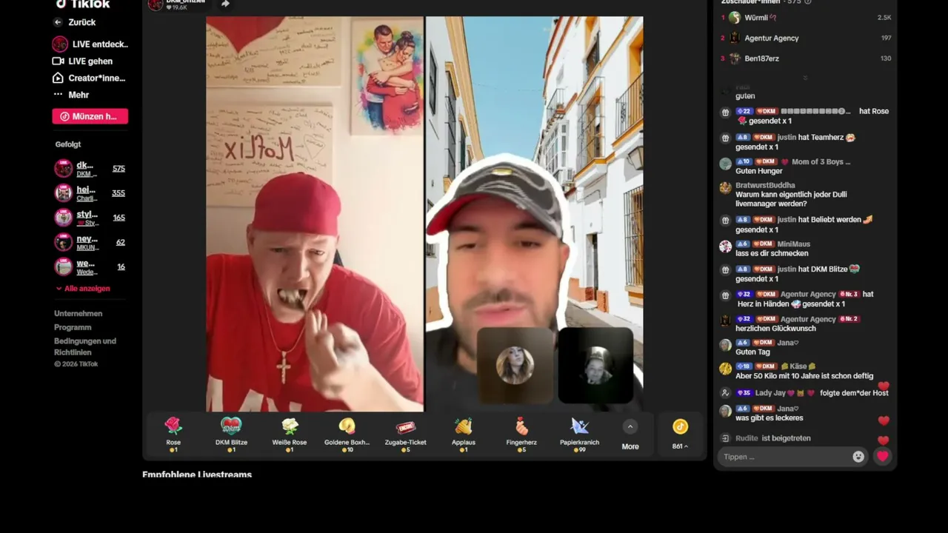Click Rudite in the joined notice

point(747,438)
